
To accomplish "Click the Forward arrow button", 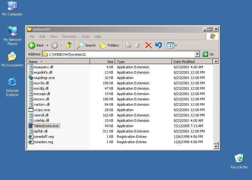I will click(54, 45).
